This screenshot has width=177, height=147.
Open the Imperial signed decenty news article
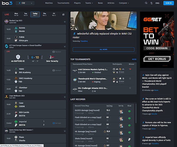156,139
